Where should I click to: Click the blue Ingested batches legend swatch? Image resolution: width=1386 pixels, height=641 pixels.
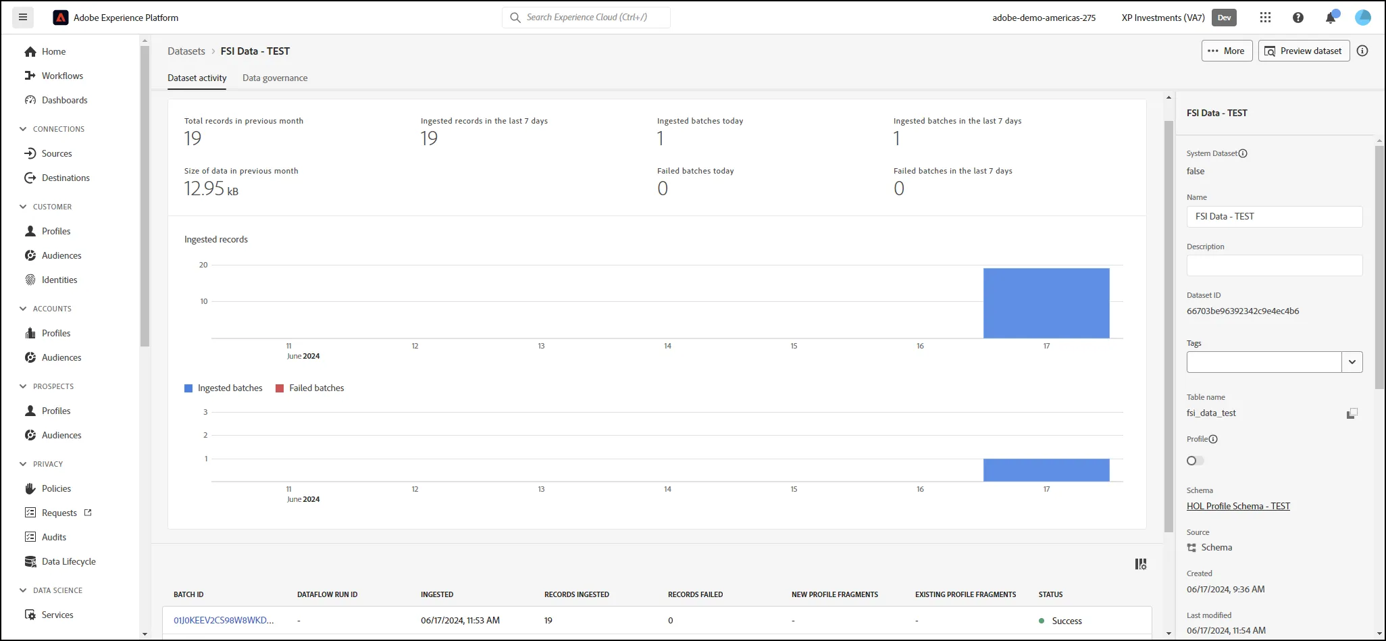[x=188, y=388]
